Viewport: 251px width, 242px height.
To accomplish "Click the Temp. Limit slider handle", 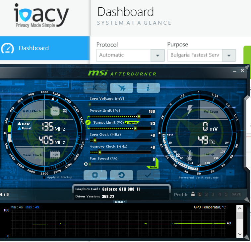I will pyautogui.click(x=135, y=128).
